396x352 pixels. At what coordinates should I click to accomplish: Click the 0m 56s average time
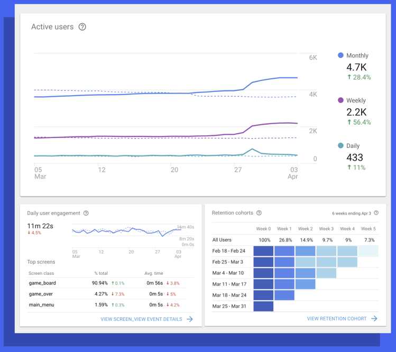coord(154,283)
